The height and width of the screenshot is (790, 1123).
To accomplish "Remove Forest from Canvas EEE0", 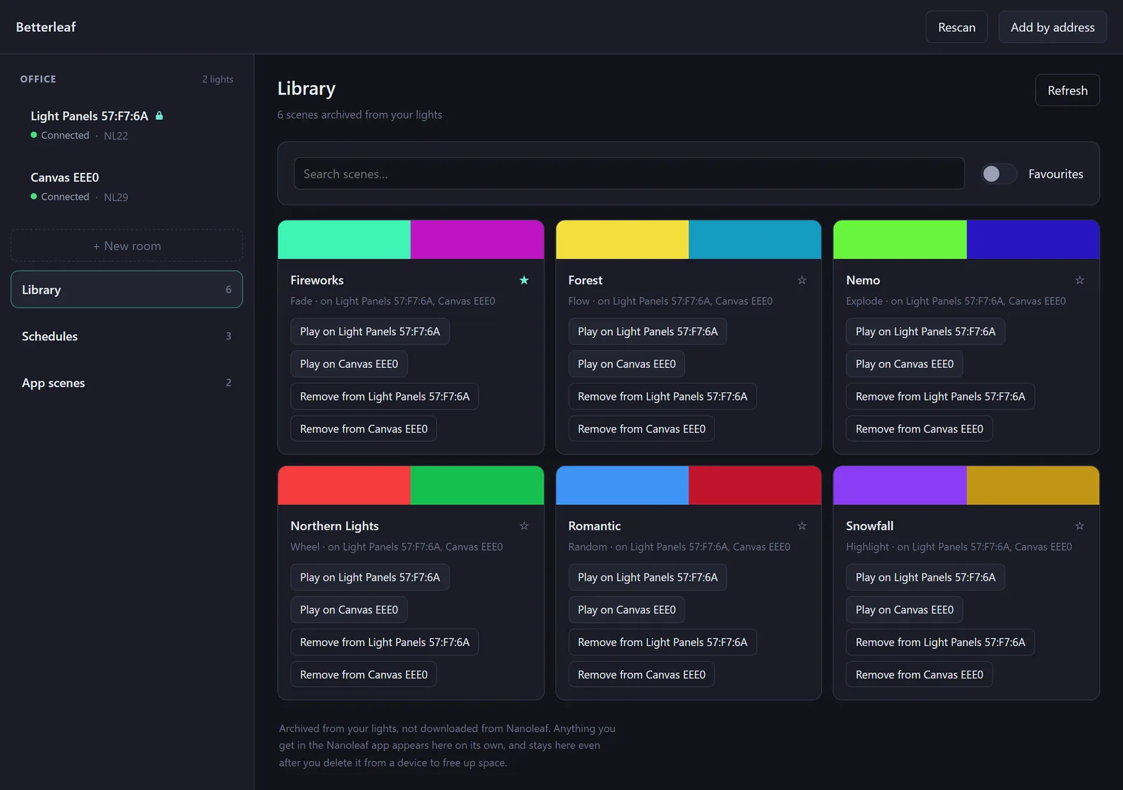I will (x=642, y=428).
